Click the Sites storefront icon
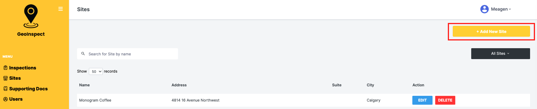The width and height of the screenshot is (537, 109). (x=5, y=78)
